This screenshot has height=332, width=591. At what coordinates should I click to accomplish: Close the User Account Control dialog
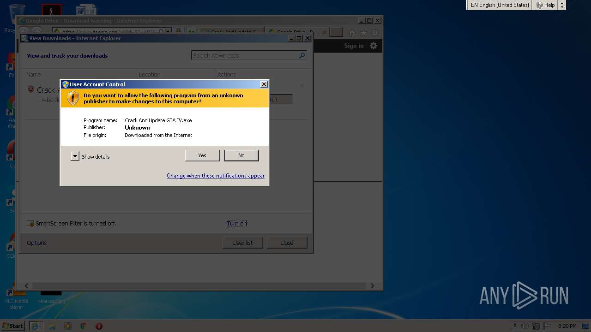click(x=264, y=84)
